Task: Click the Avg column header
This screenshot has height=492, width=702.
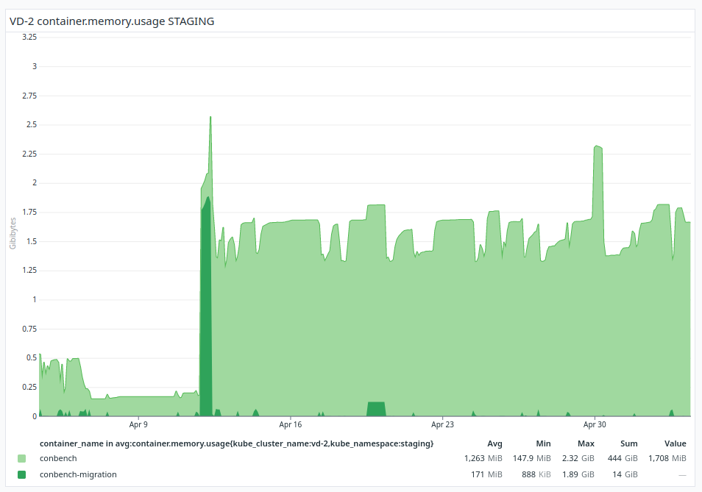Action: click(x=494, y=443)
